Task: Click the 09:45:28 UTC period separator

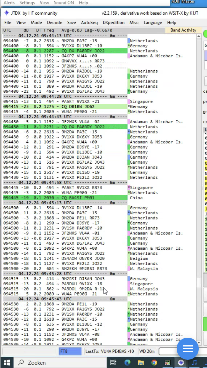Action: tap(65, 274)
